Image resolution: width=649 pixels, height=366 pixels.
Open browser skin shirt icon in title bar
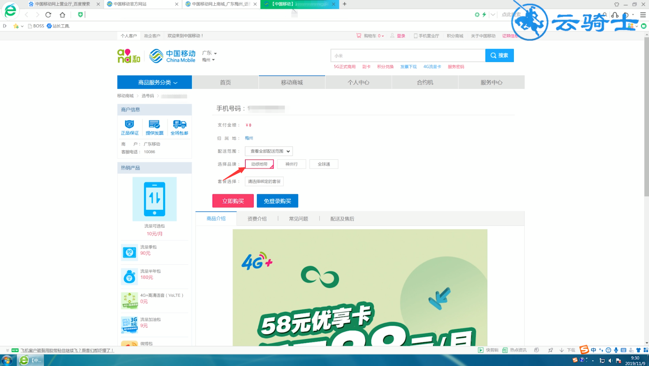coord(617,4)
